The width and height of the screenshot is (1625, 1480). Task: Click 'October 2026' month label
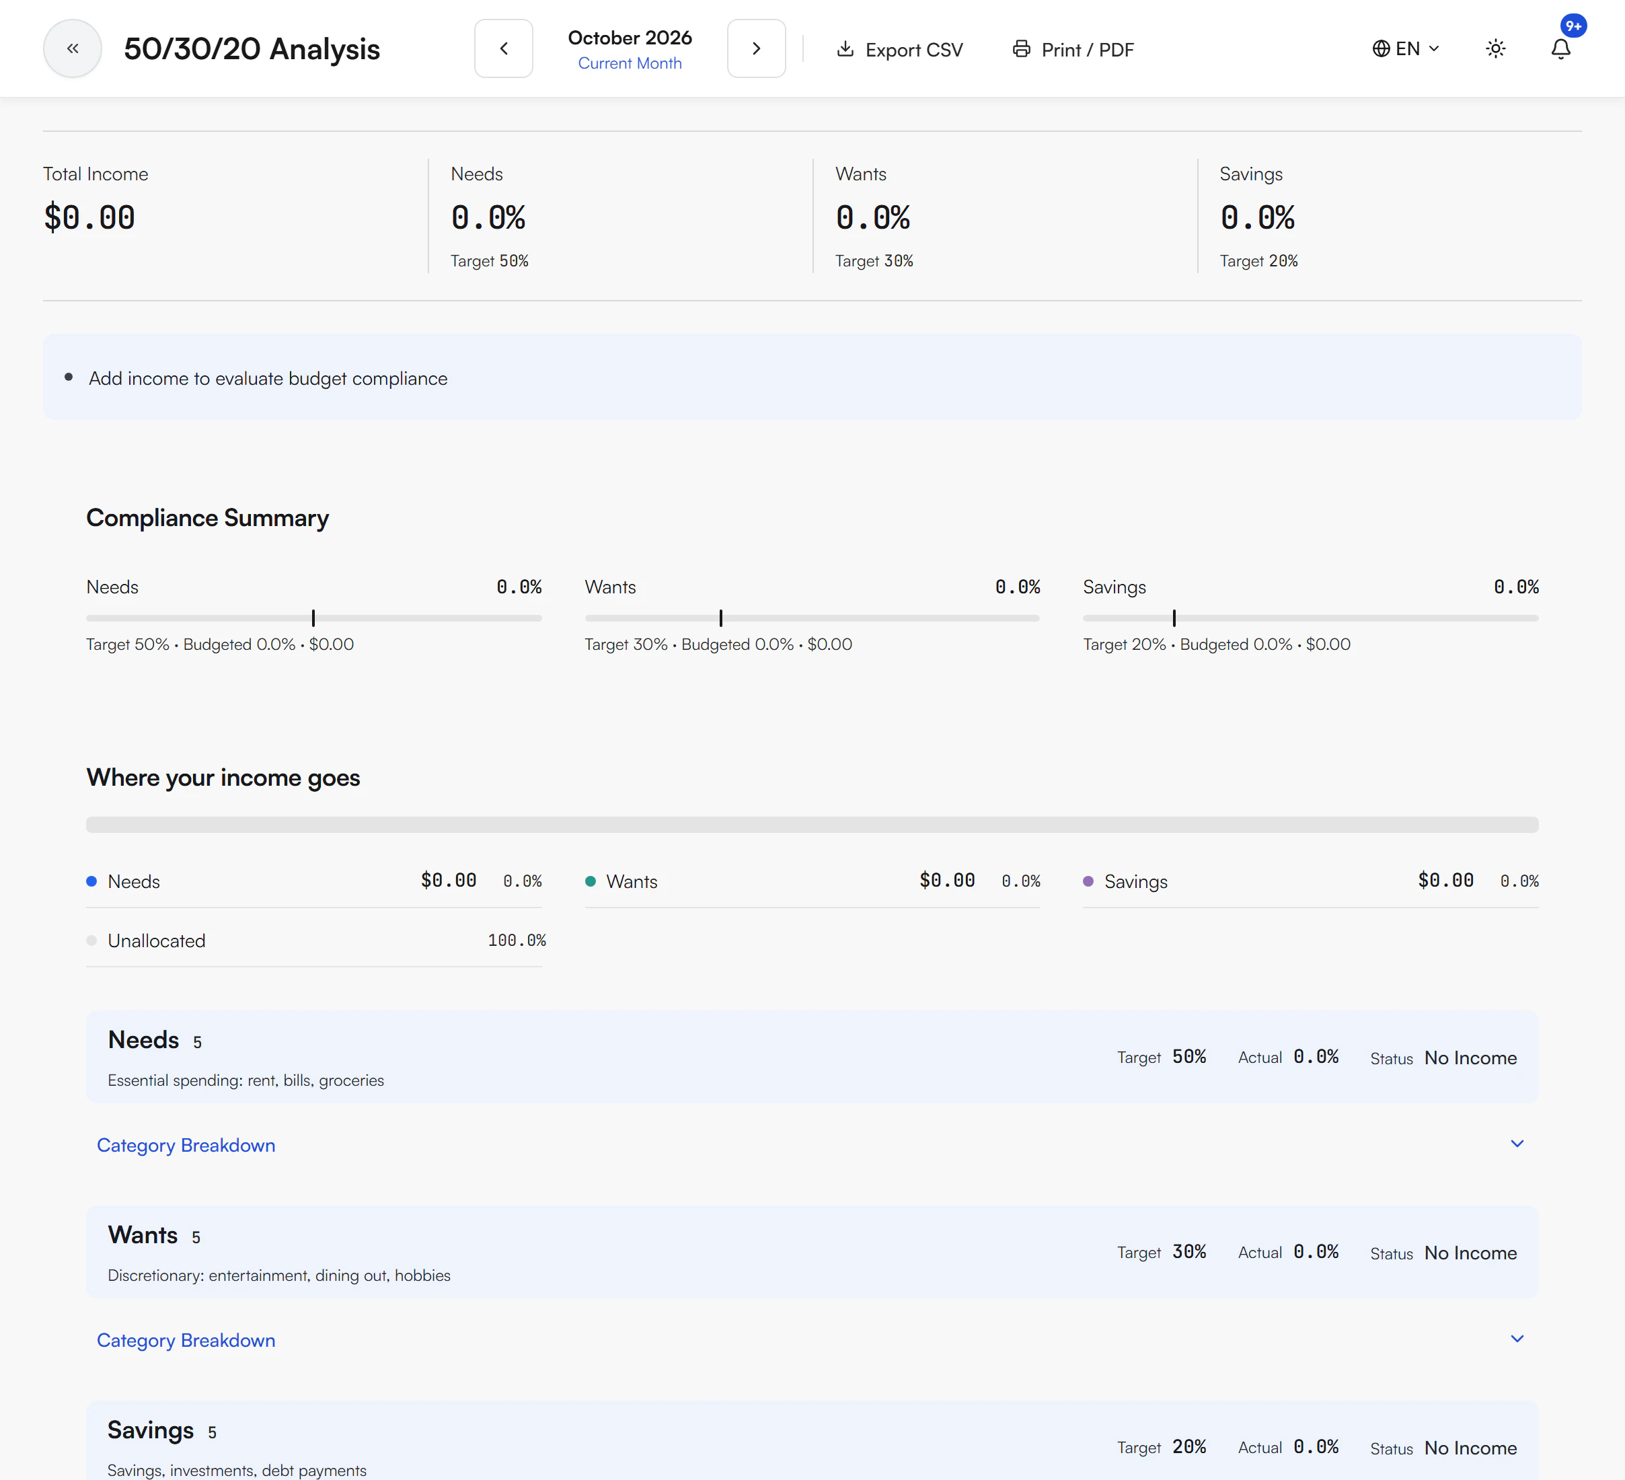click(630, 38)
